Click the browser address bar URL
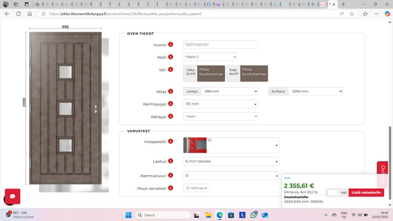This screenshot has height=221, width=393. tap(125, 14)
